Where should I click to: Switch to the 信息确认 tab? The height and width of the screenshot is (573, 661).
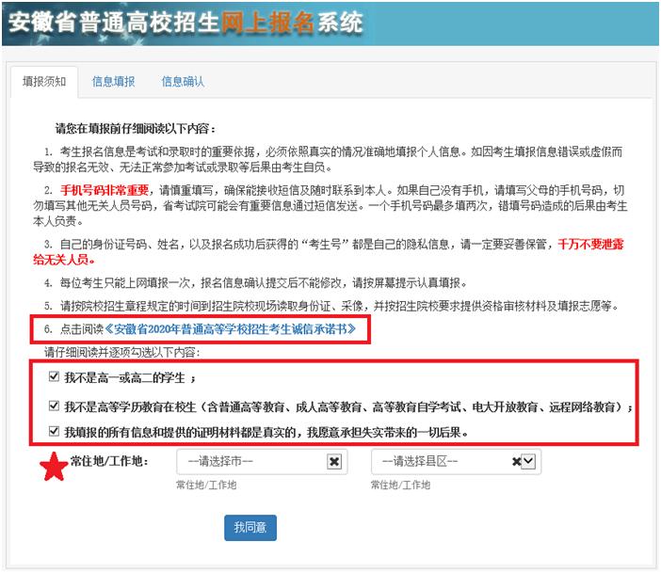183,82
